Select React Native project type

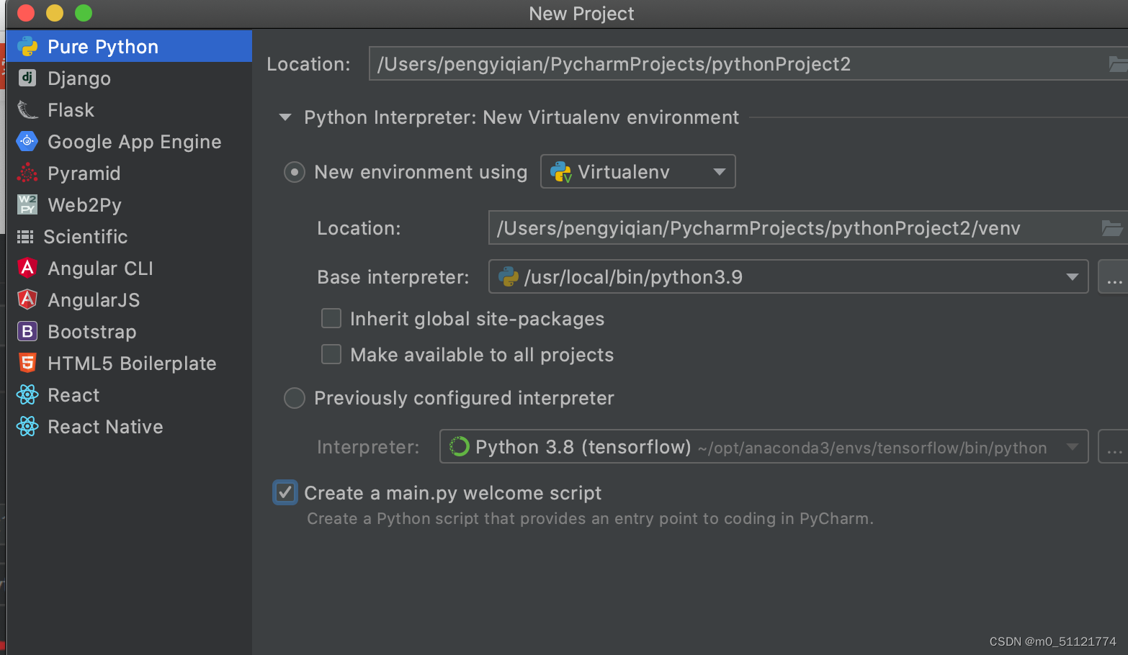[x=104, y=427]
